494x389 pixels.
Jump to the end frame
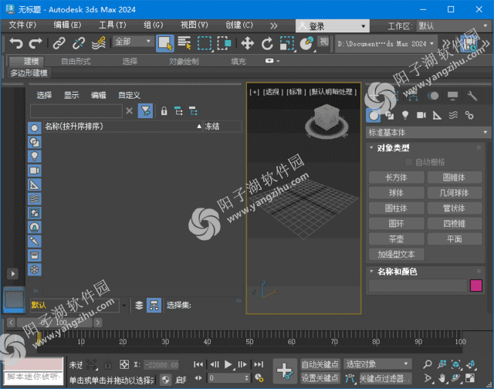point(259,364)
